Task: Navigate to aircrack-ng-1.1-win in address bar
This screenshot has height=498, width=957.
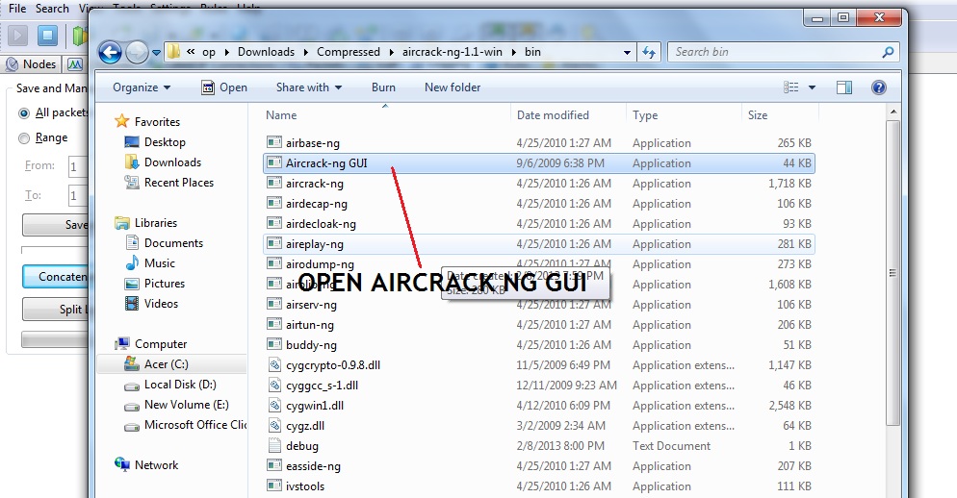Action: [x=453, y=52]
